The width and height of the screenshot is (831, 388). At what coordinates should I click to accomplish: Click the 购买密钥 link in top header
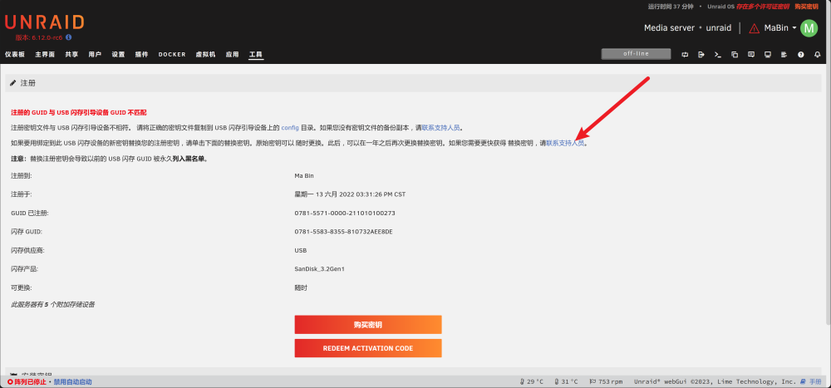pyautogui.click(x=807, y=7)
